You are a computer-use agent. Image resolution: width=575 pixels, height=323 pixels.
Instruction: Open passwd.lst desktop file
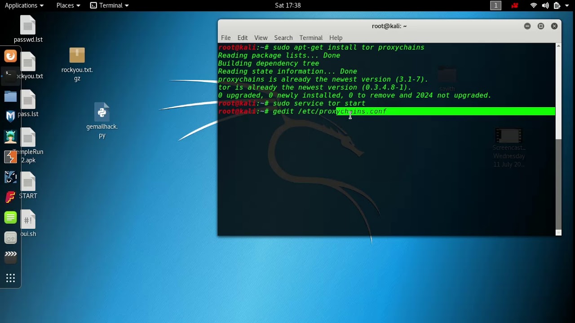pyautogui.click(x=28, y=29)
